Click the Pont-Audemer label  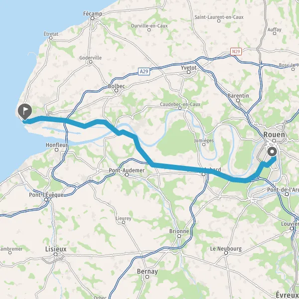(x=127, y=170)
